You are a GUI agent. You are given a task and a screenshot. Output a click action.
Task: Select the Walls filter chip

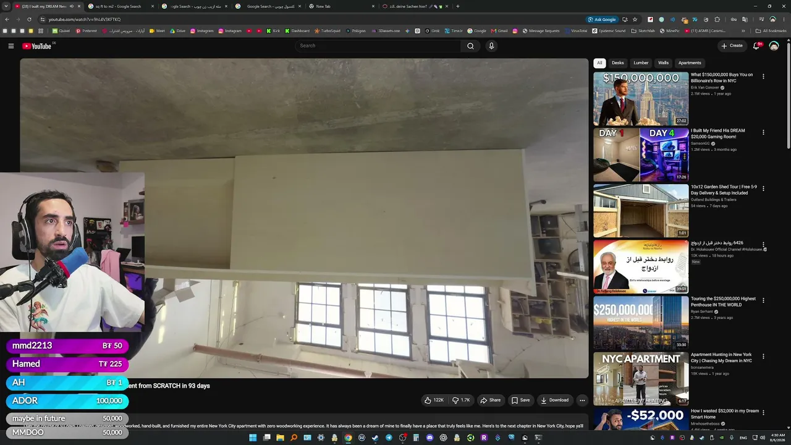tap(663, 63)
